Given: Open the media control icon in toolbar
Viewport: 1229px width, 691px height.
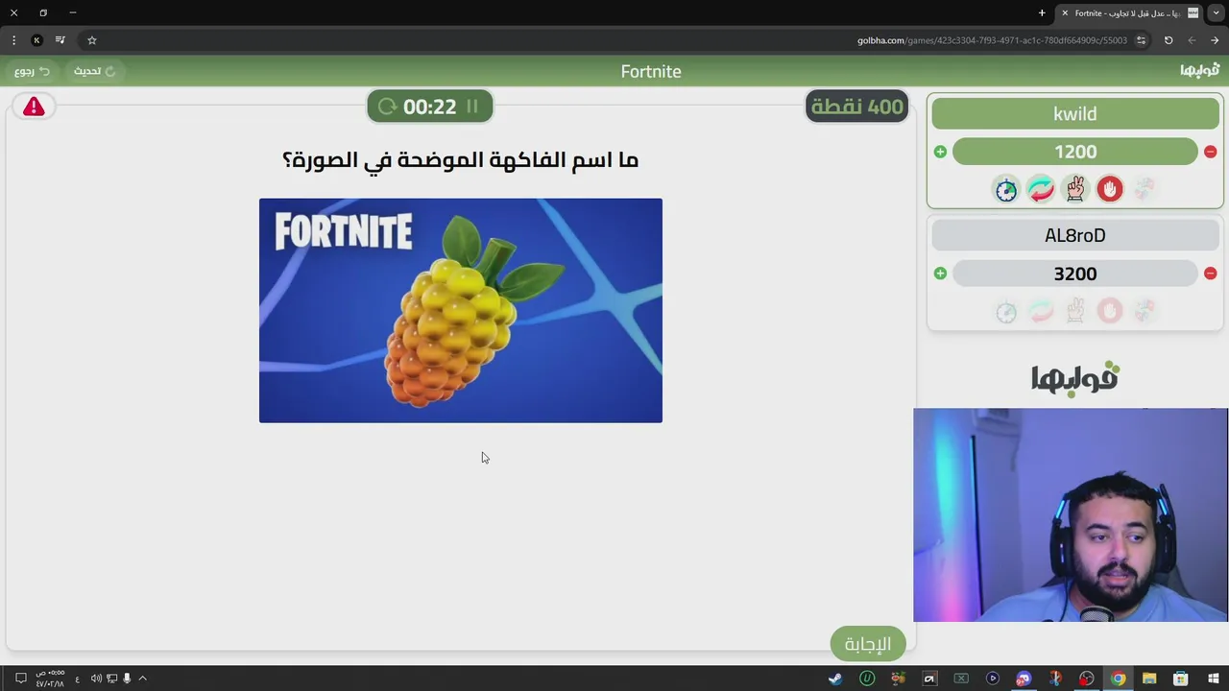Looking at the screenshot, I should tap(60, 40).
